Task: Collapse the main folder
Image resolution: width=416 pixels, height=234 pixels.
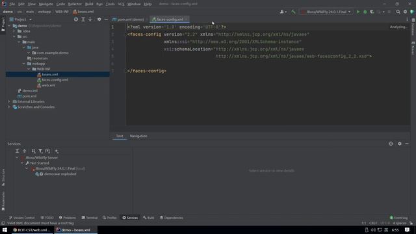Action: 19,42
